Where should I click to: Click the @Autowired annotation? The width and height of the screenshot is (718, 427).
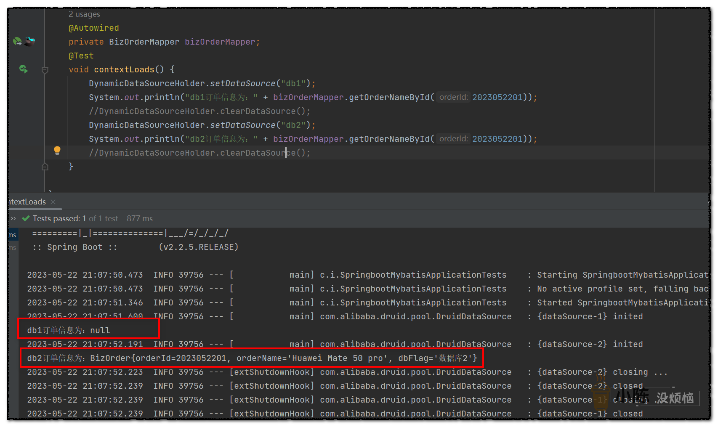94,28
